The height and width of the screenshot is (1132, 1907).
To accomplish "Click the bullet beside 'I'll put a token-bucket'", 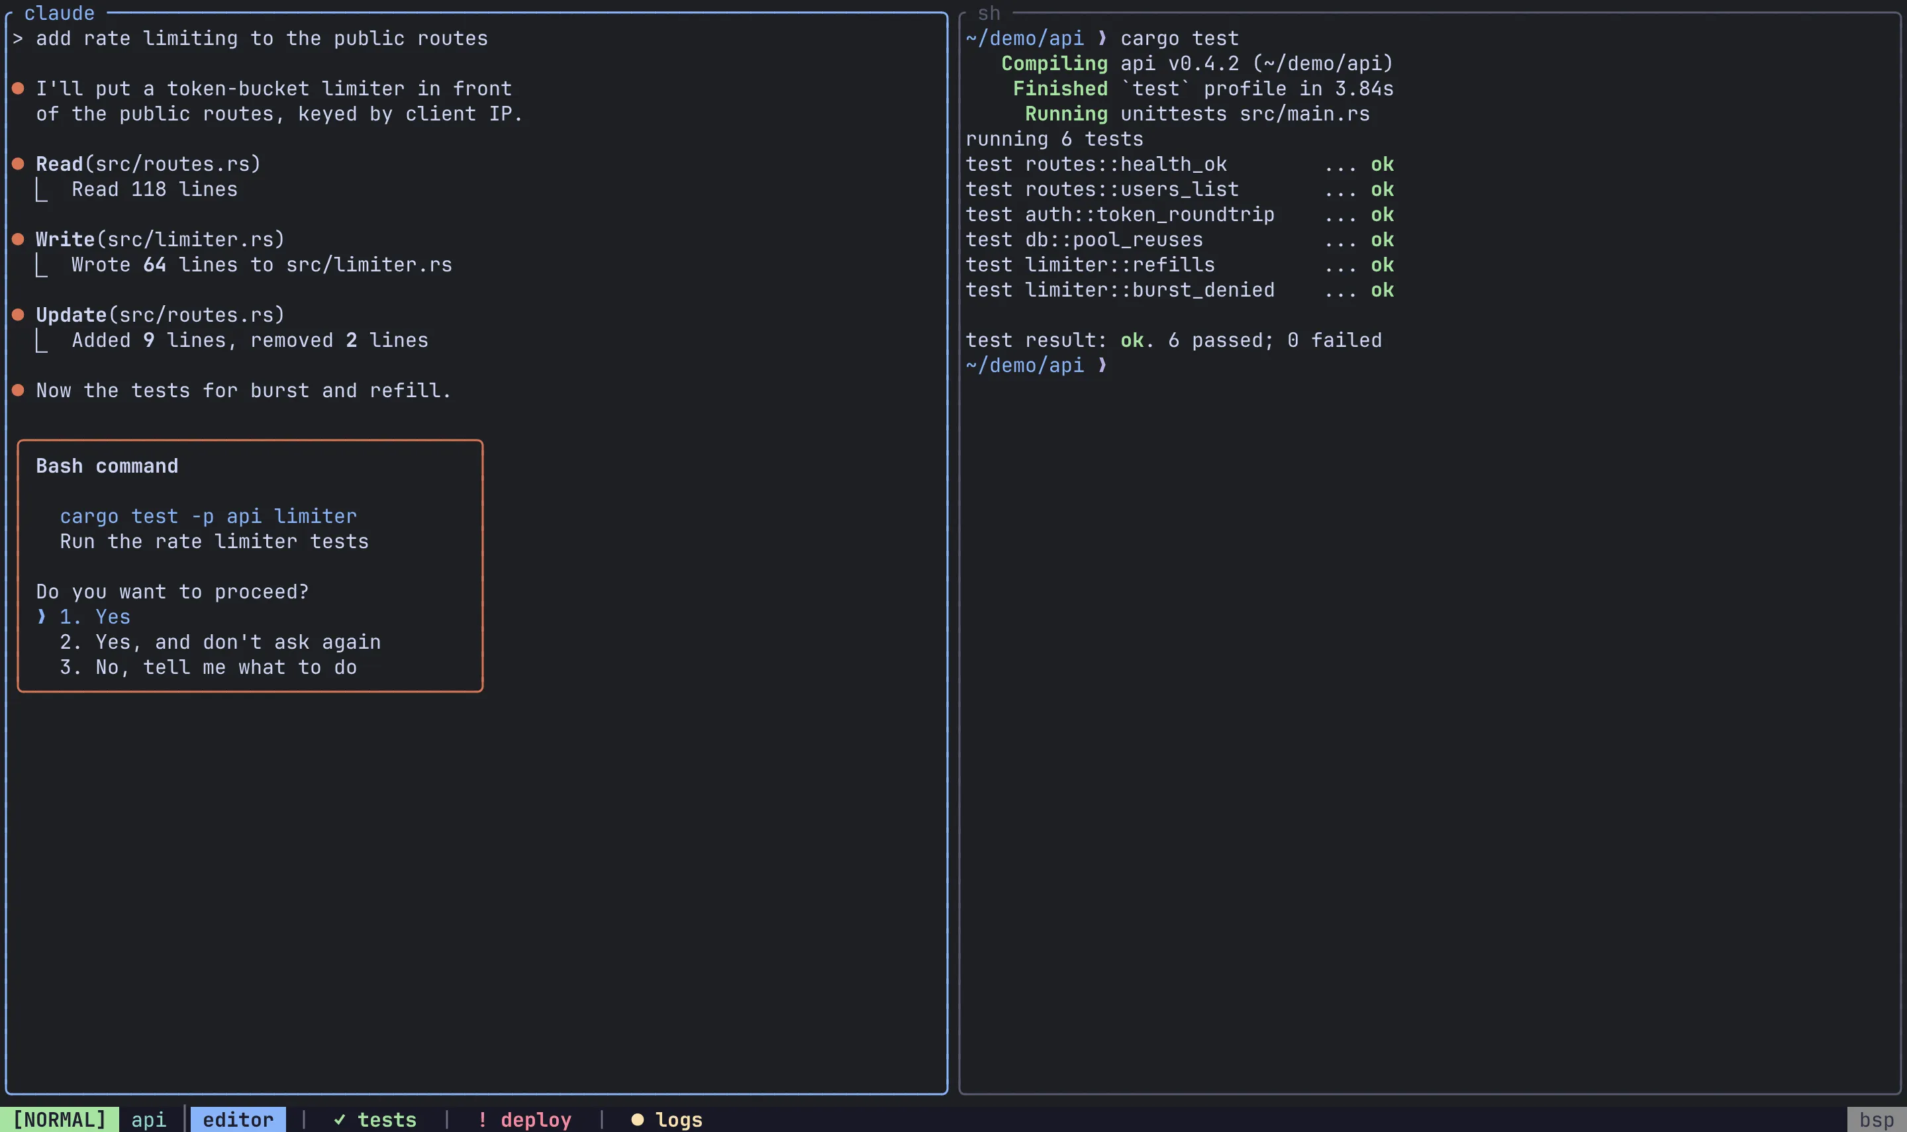I will [x=19, y=88].
